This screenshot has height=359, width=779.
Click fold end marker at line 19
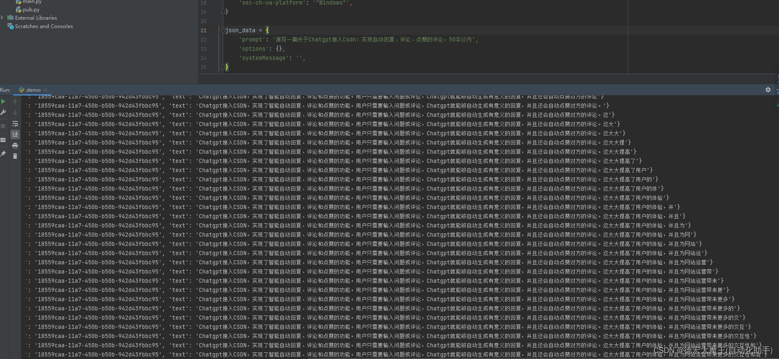tap(223, 12)
